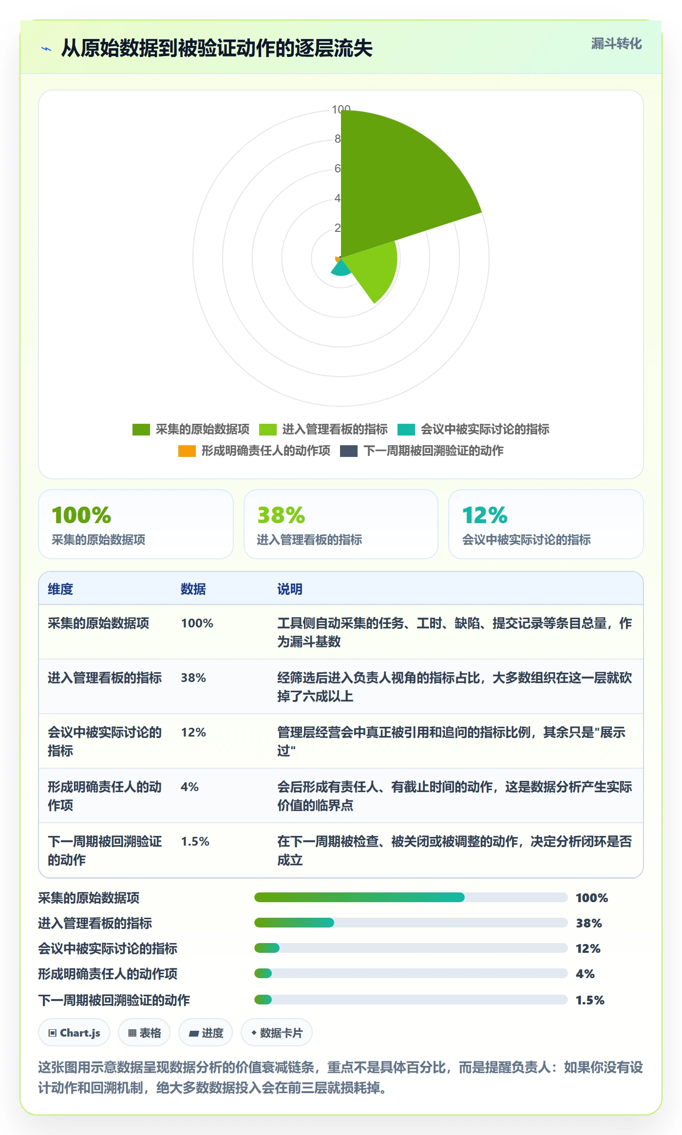Select table cell 下一周期被回溯验证的动作
The width and height of the screenshot is (682, 1135).
click(105, 851)
